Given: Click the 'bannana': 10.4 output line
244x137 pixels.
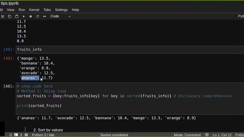Looking at the screenshot, I should 37,63.
